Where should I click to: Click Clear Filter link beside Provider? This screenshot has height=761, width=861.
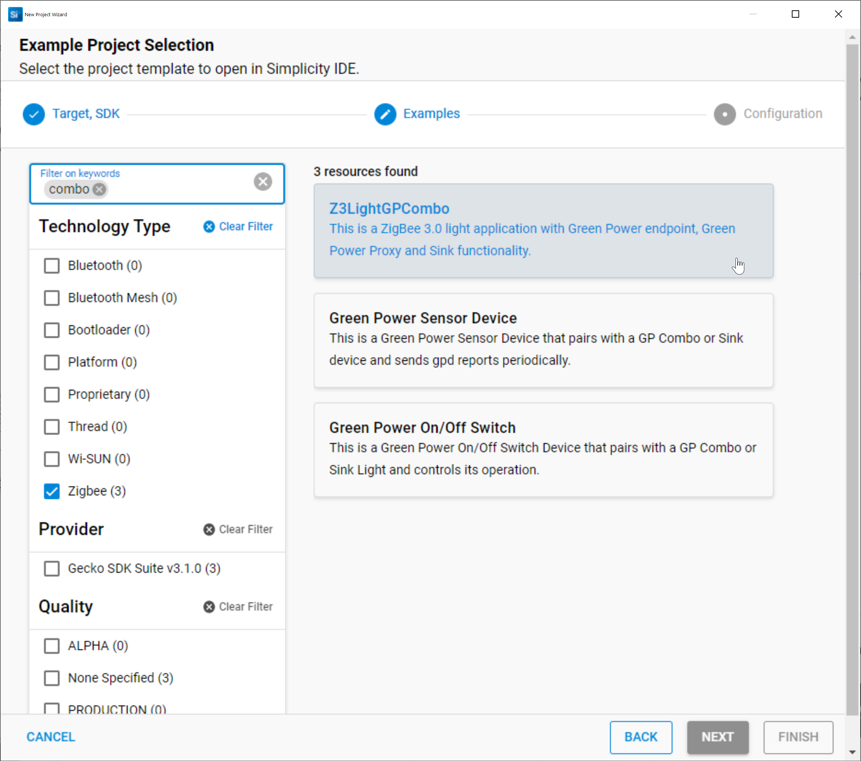(x=246, y=529)
